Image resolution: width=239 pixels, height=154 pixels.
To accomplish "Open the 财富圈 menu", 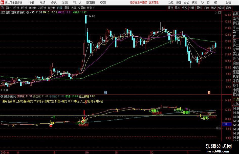I will 91,3.
